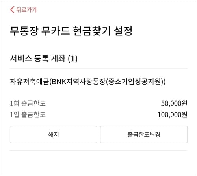Click the word 설정 in page title
The width and height of the screenshot is (197, 176).
(123, 31)
